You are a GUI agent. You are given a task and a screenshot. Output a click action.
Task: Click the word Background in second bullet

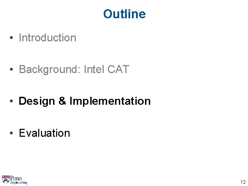coord(48,69)
